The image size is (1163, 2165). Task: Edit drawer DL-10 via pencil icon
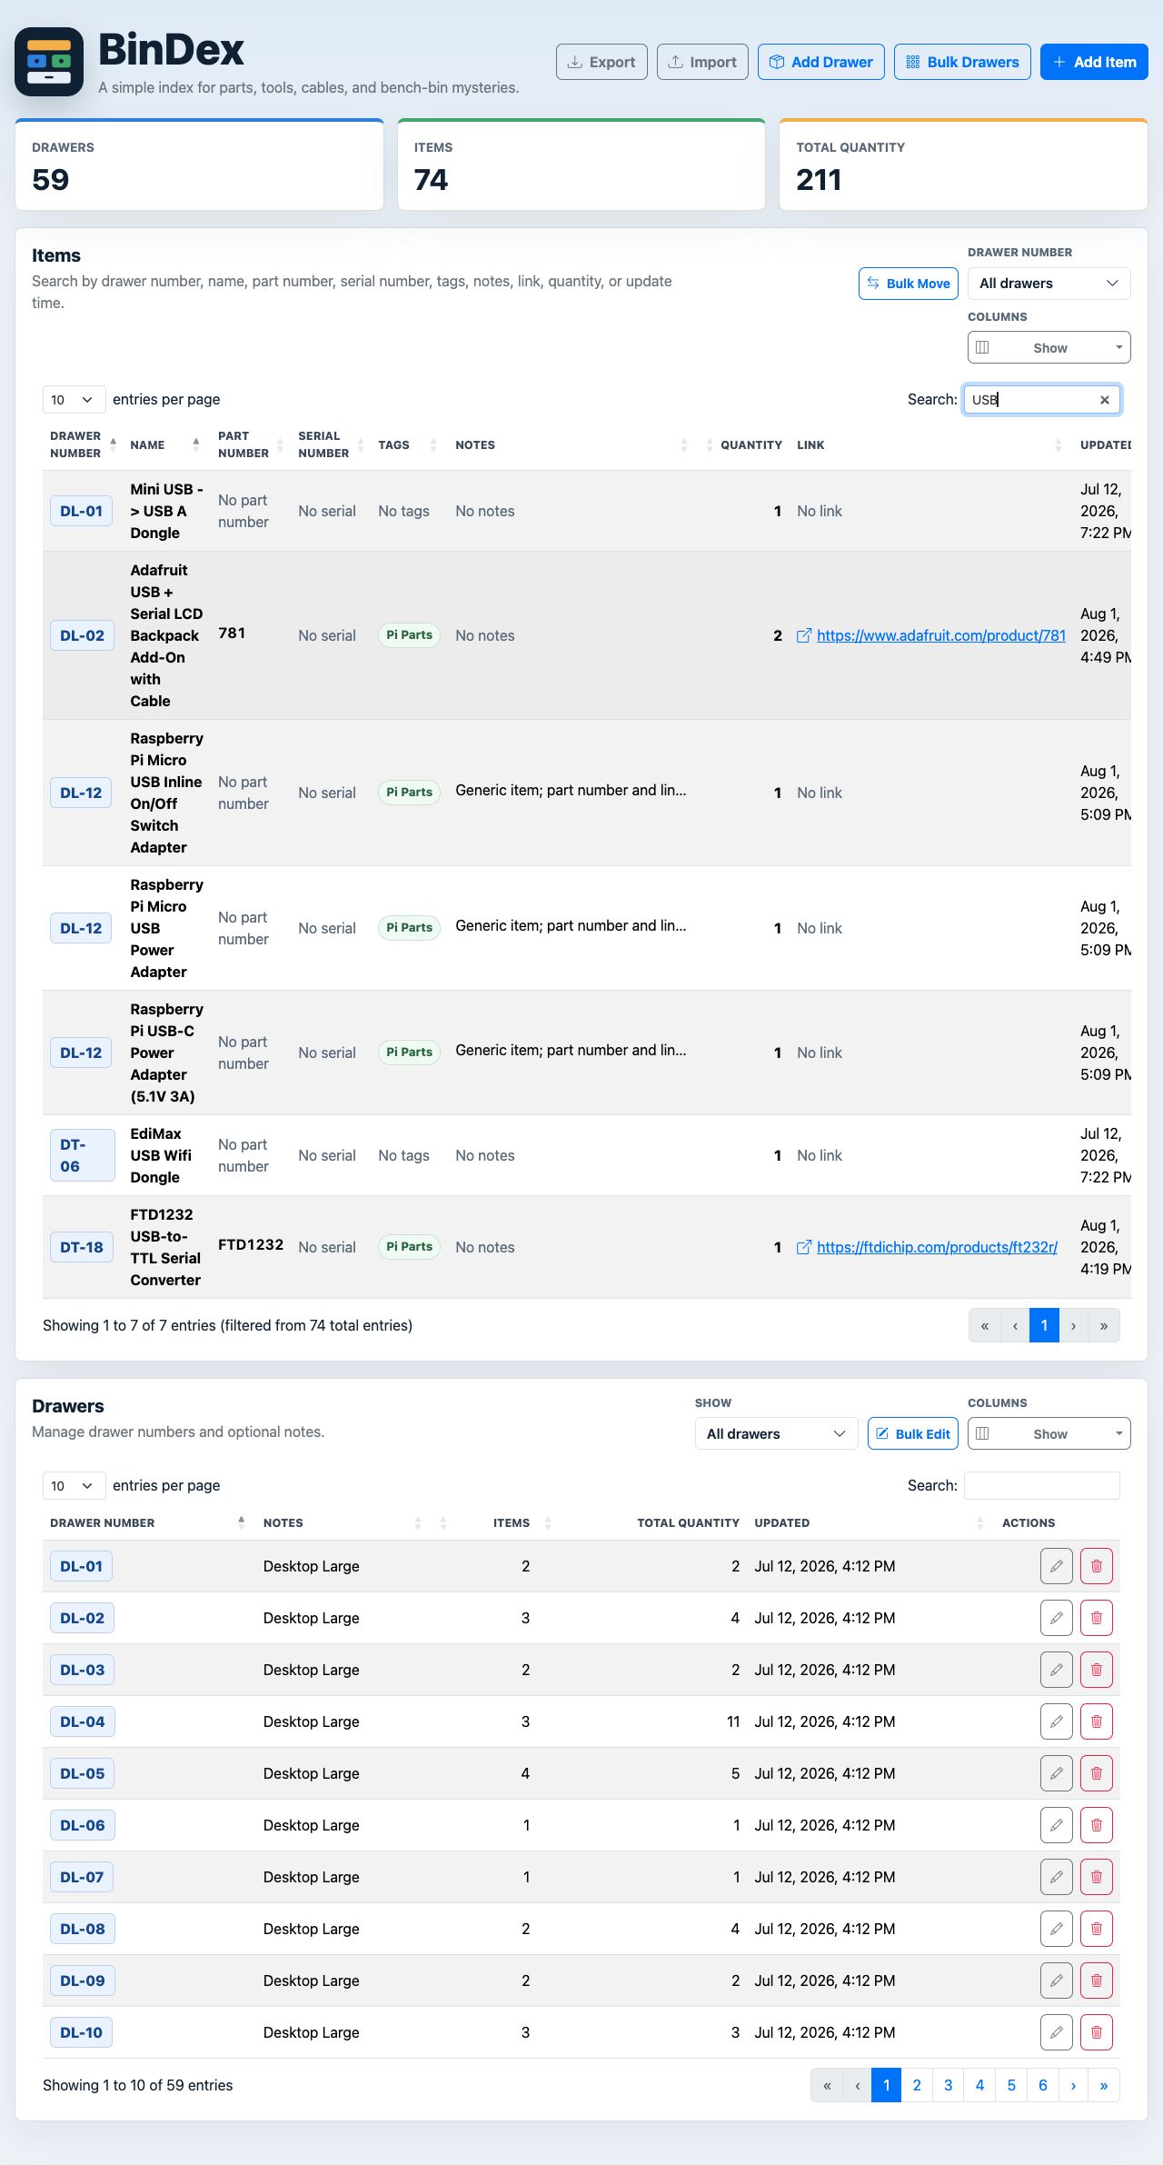click(1057, 2032)
